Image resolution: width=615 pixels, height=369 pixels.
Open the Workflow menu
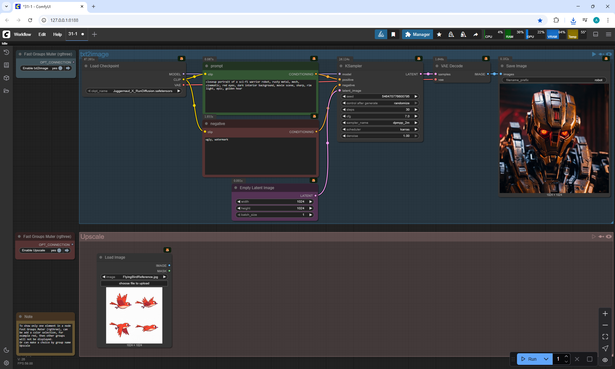pos(22,34)
